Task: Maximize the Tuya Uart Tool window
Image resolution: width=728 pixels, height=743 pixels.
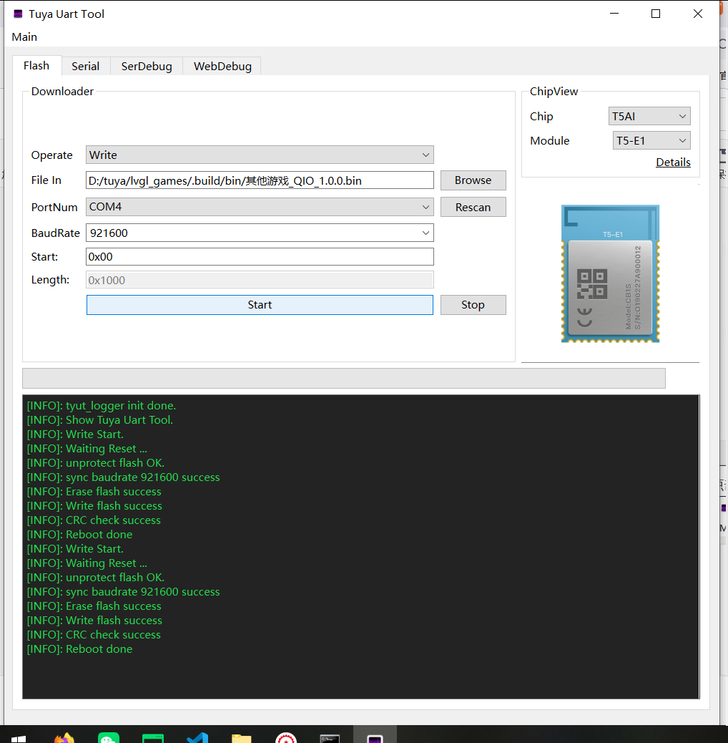Action: (x=656, y=14)
